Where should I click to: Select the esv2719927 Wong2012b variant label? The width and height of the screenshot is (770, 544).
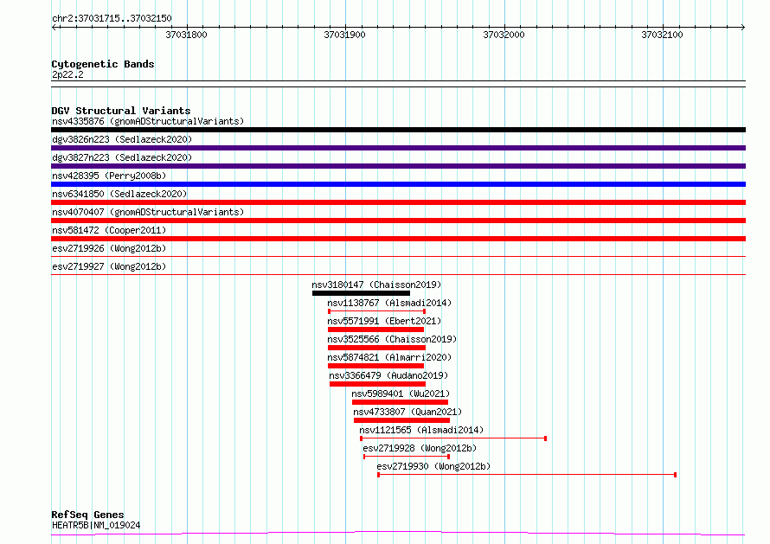(x=108, y=266)
